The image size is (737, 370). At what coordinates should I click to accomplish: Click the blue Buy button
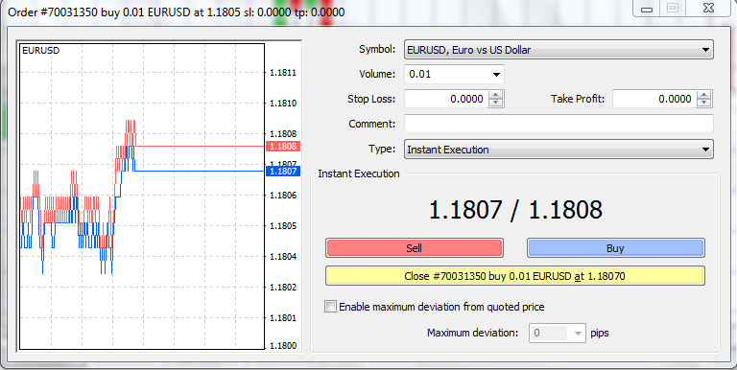(615, 248)
